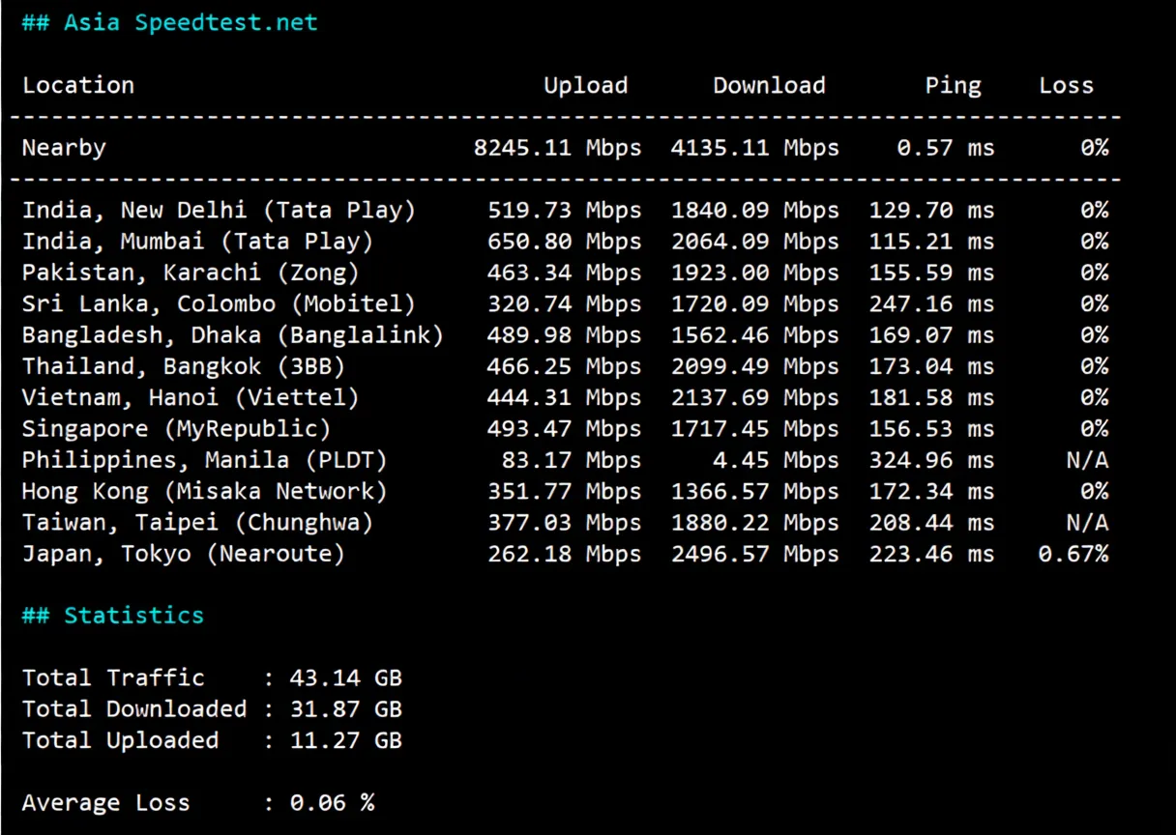The height and width of the screenshot is (835, 1176).
Task: Select Mumbai ping 115.21 ms
Action: pyautogui.click(x=931, y=242)
